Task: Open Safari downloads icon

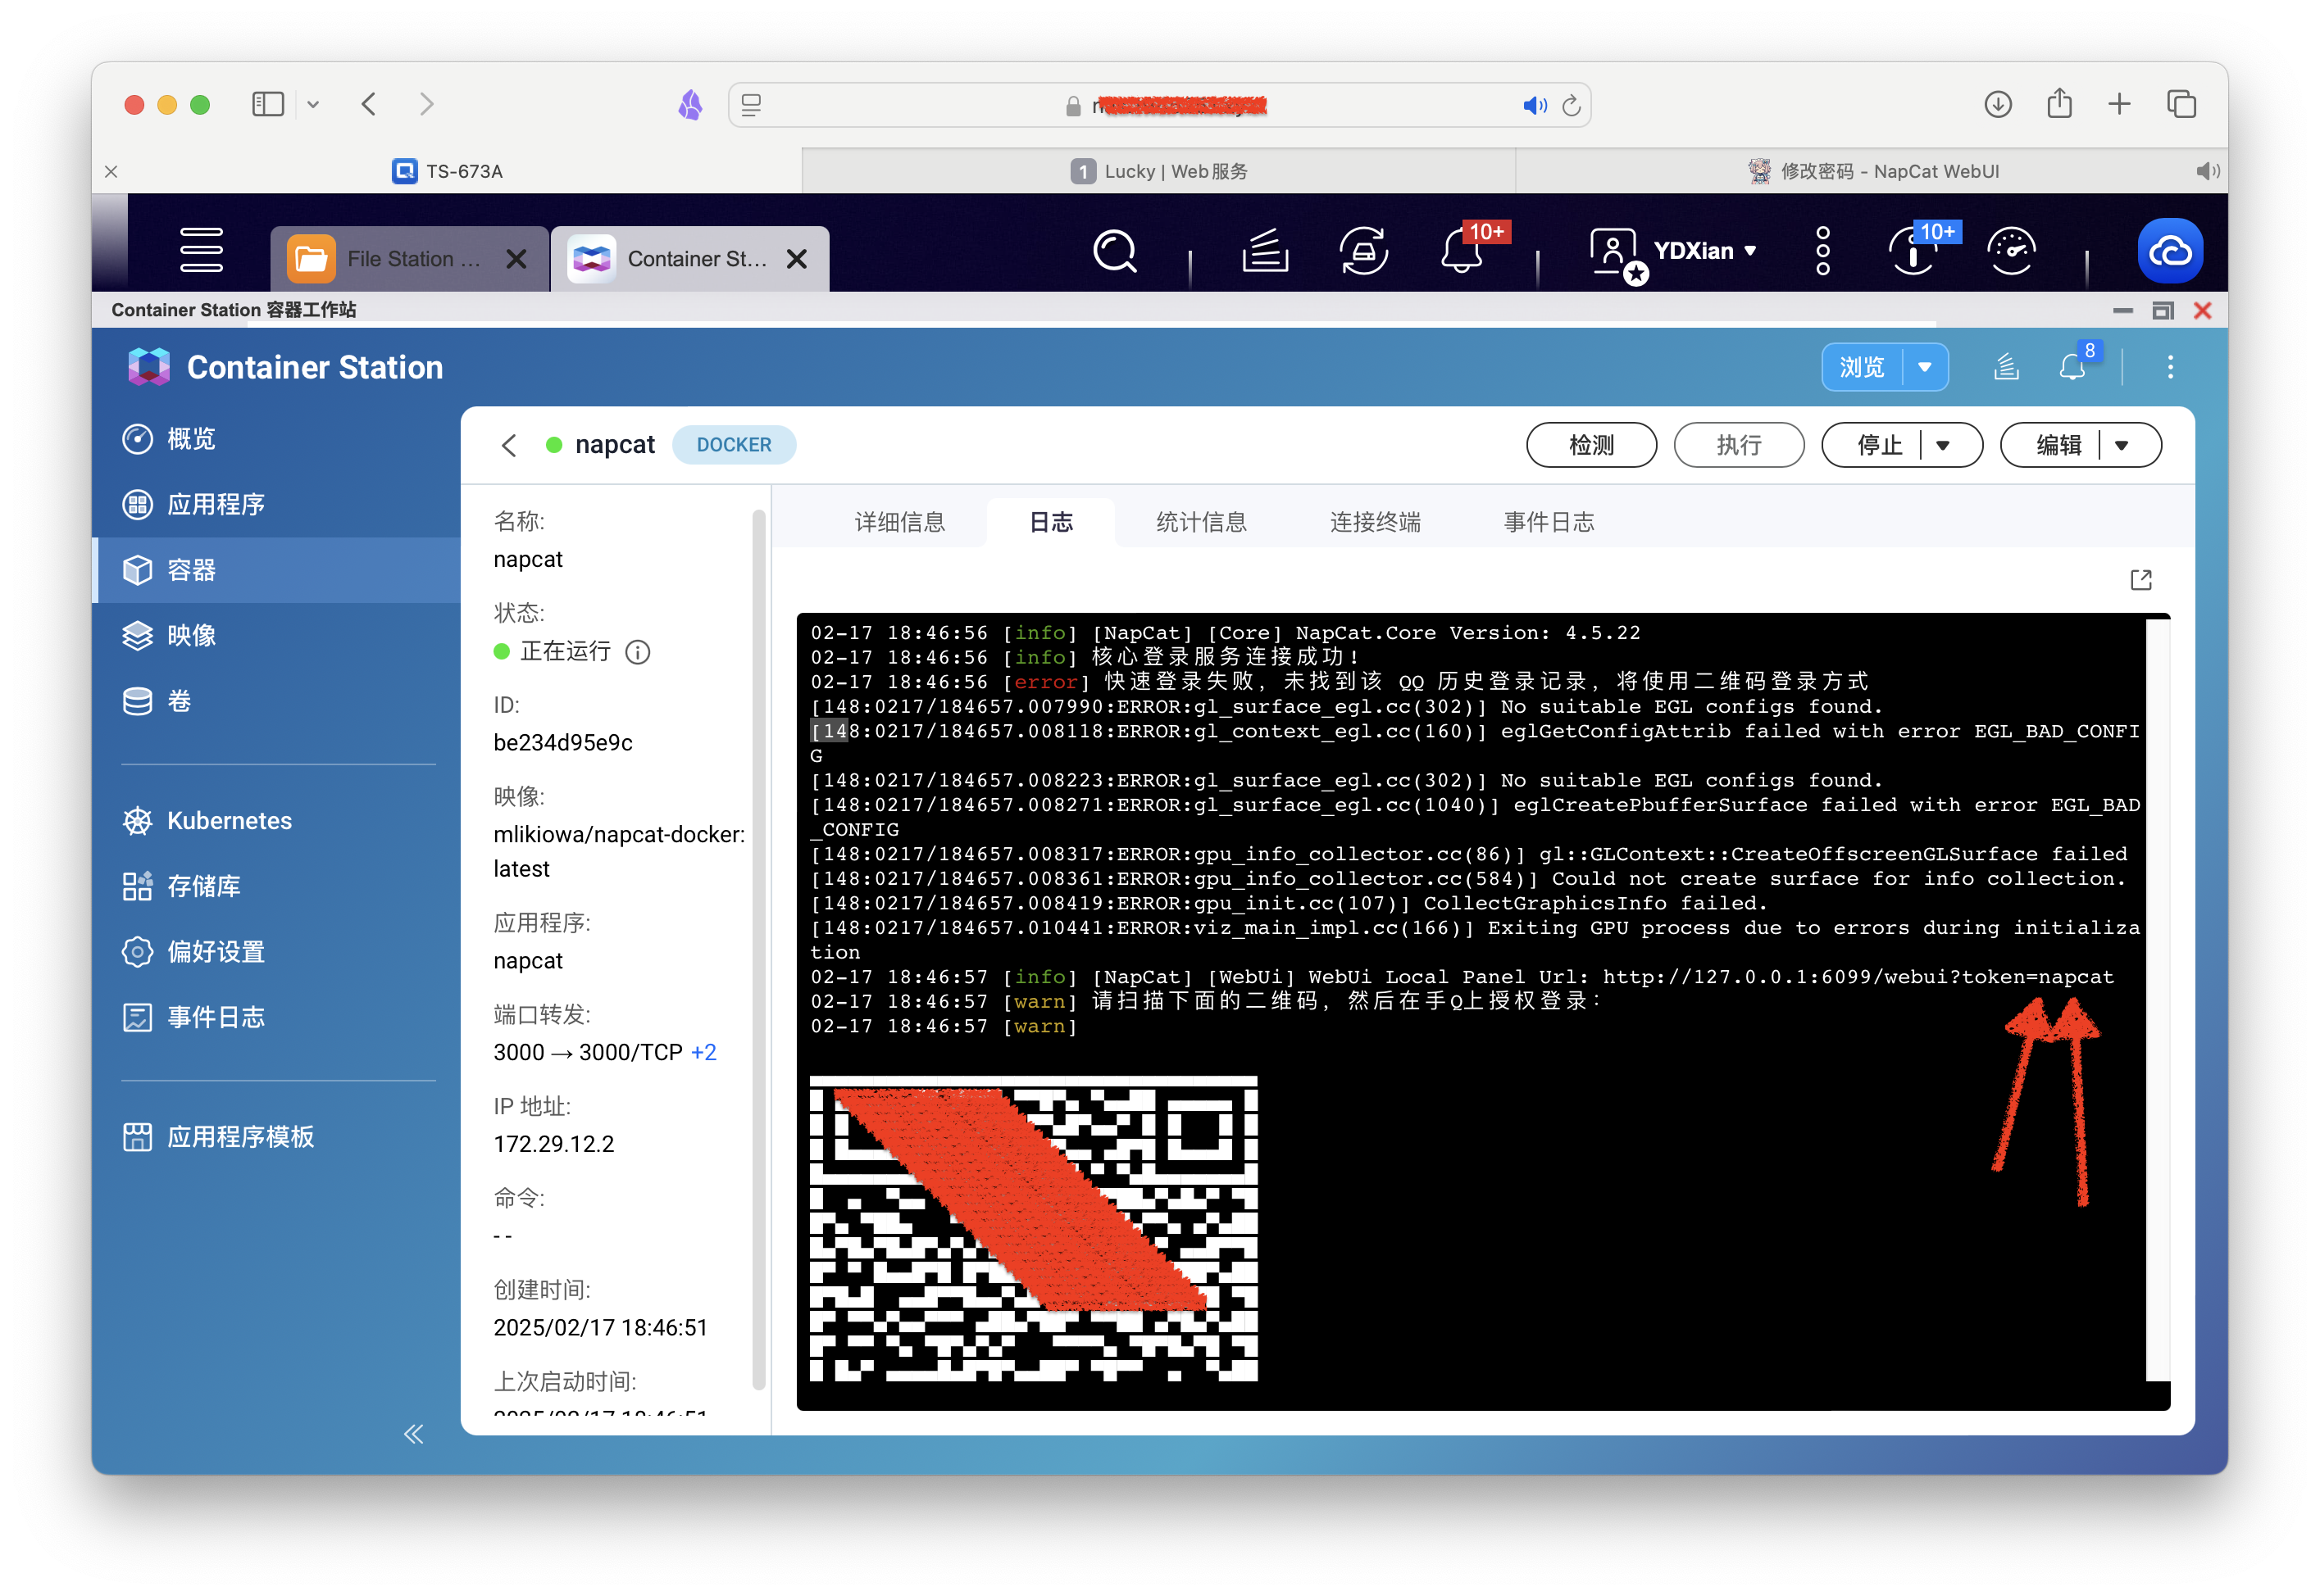Action: (x=1997, y=104)
